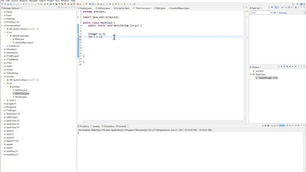The height and width of the screenshot is (172, 306).
Task: Collapse MainClass in Outline
Action: pyautogui.click(x=251, y=75)
